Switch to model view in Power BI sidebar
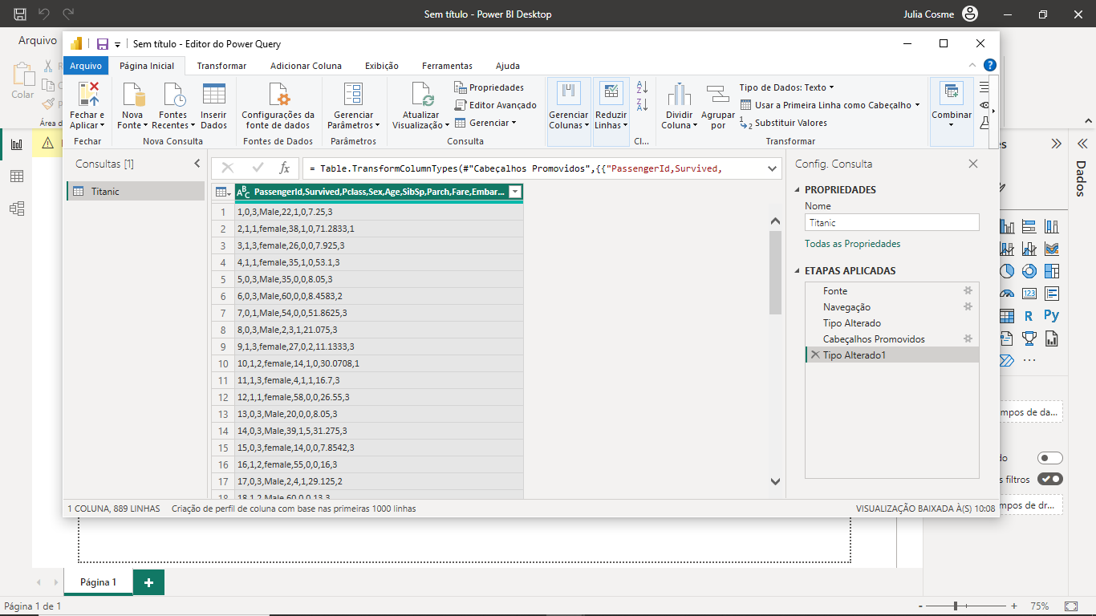Screen dimensions: 1096x616 click(x=16, y=209)
